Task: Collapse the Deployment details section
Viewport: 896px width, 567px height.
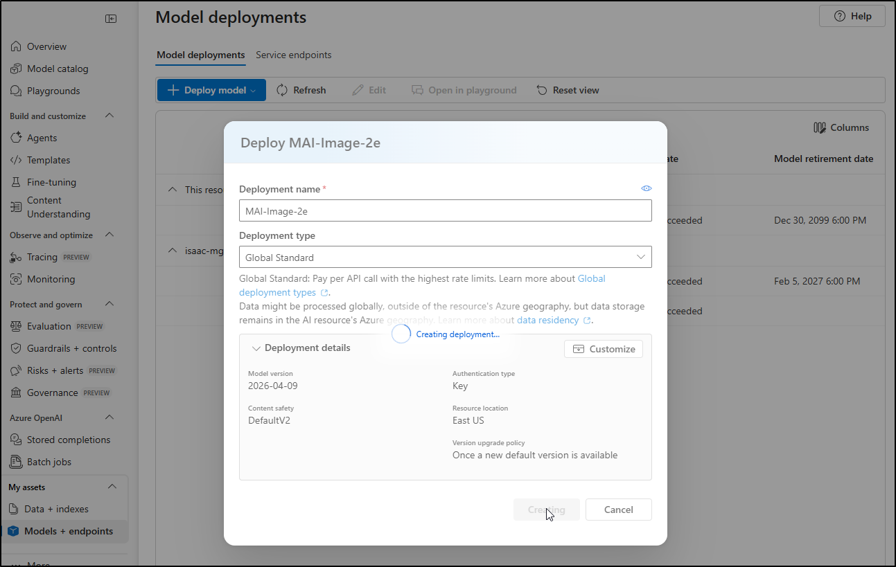Action: 256,348
